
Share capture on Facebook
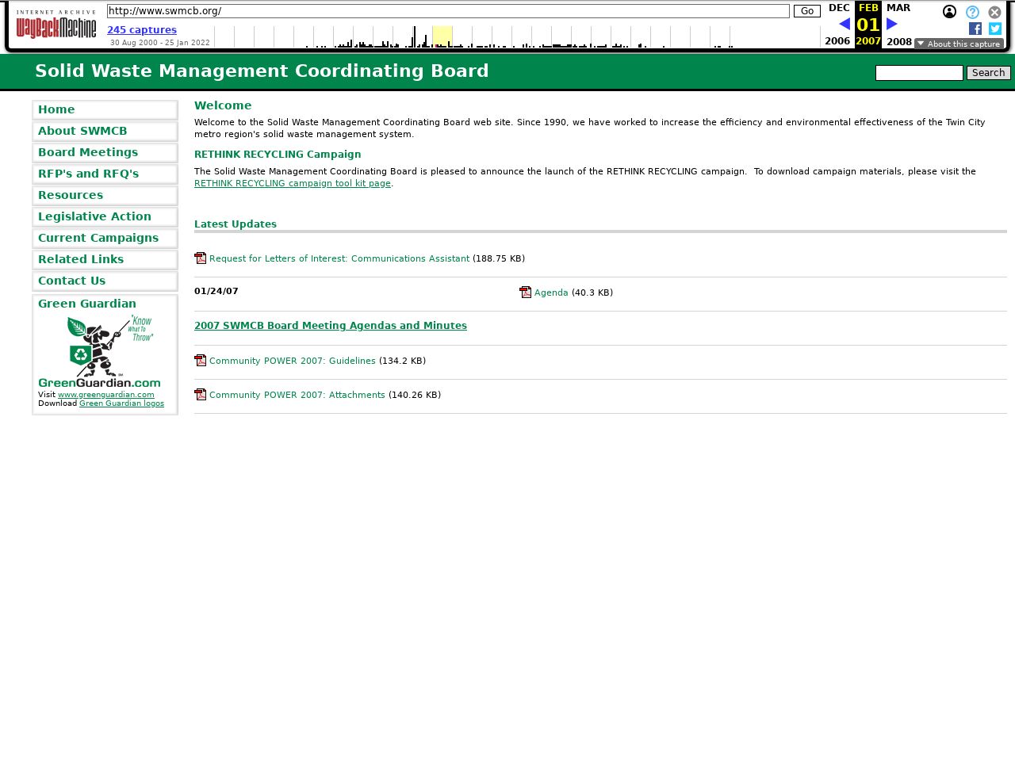click(x=975, y=29)
